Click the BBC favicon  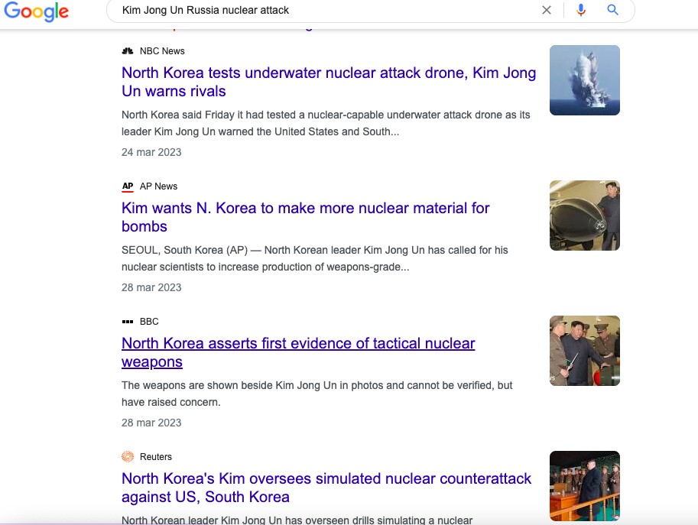click(x=128, y=322)
